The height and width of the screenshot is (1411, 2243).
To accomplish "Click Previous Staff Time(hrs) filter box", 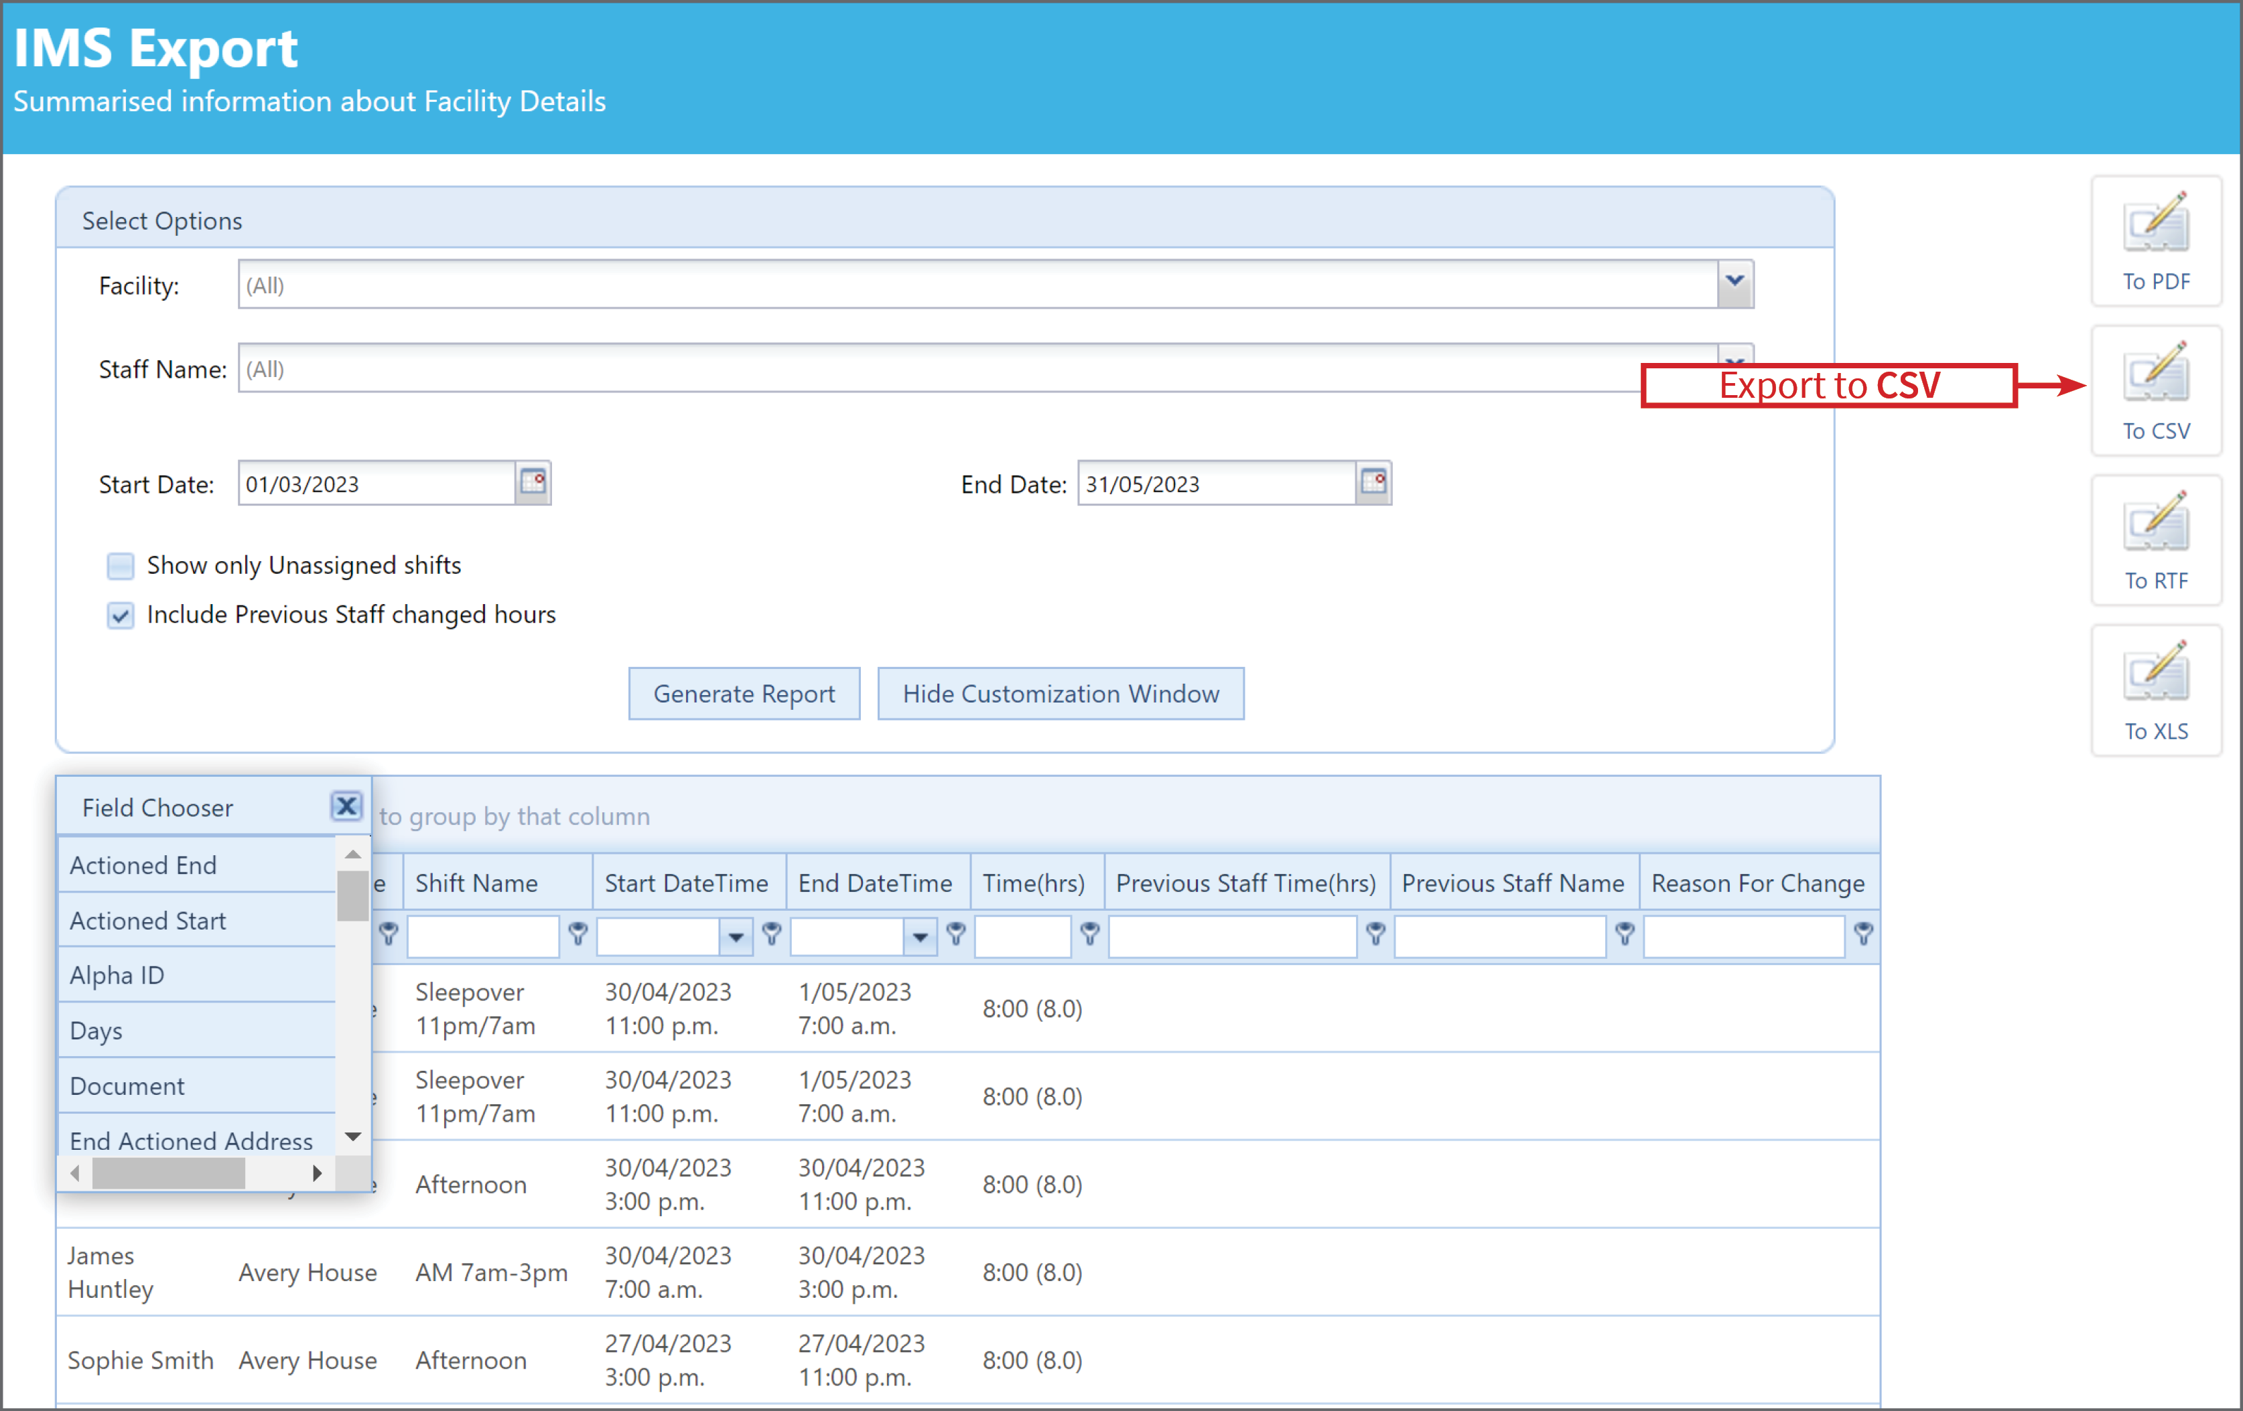I will (1232, 937).
